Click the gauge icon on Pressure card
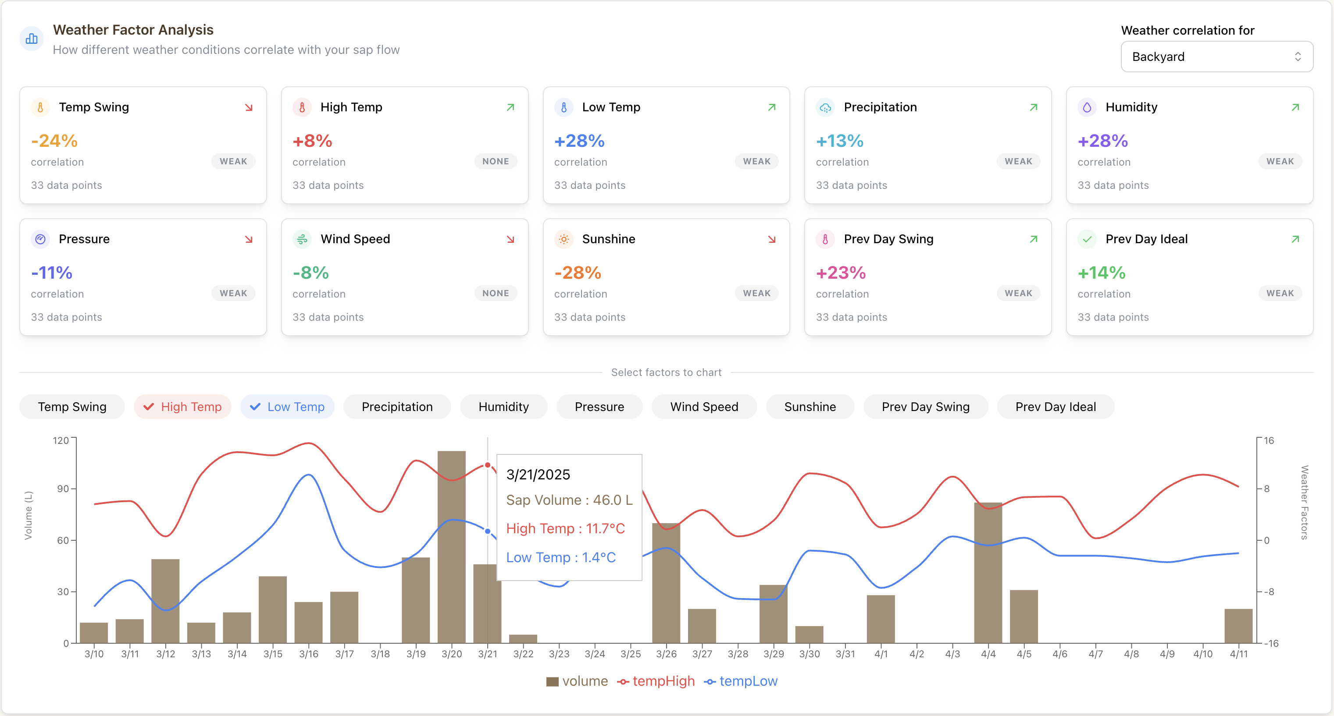 point(40,239)
